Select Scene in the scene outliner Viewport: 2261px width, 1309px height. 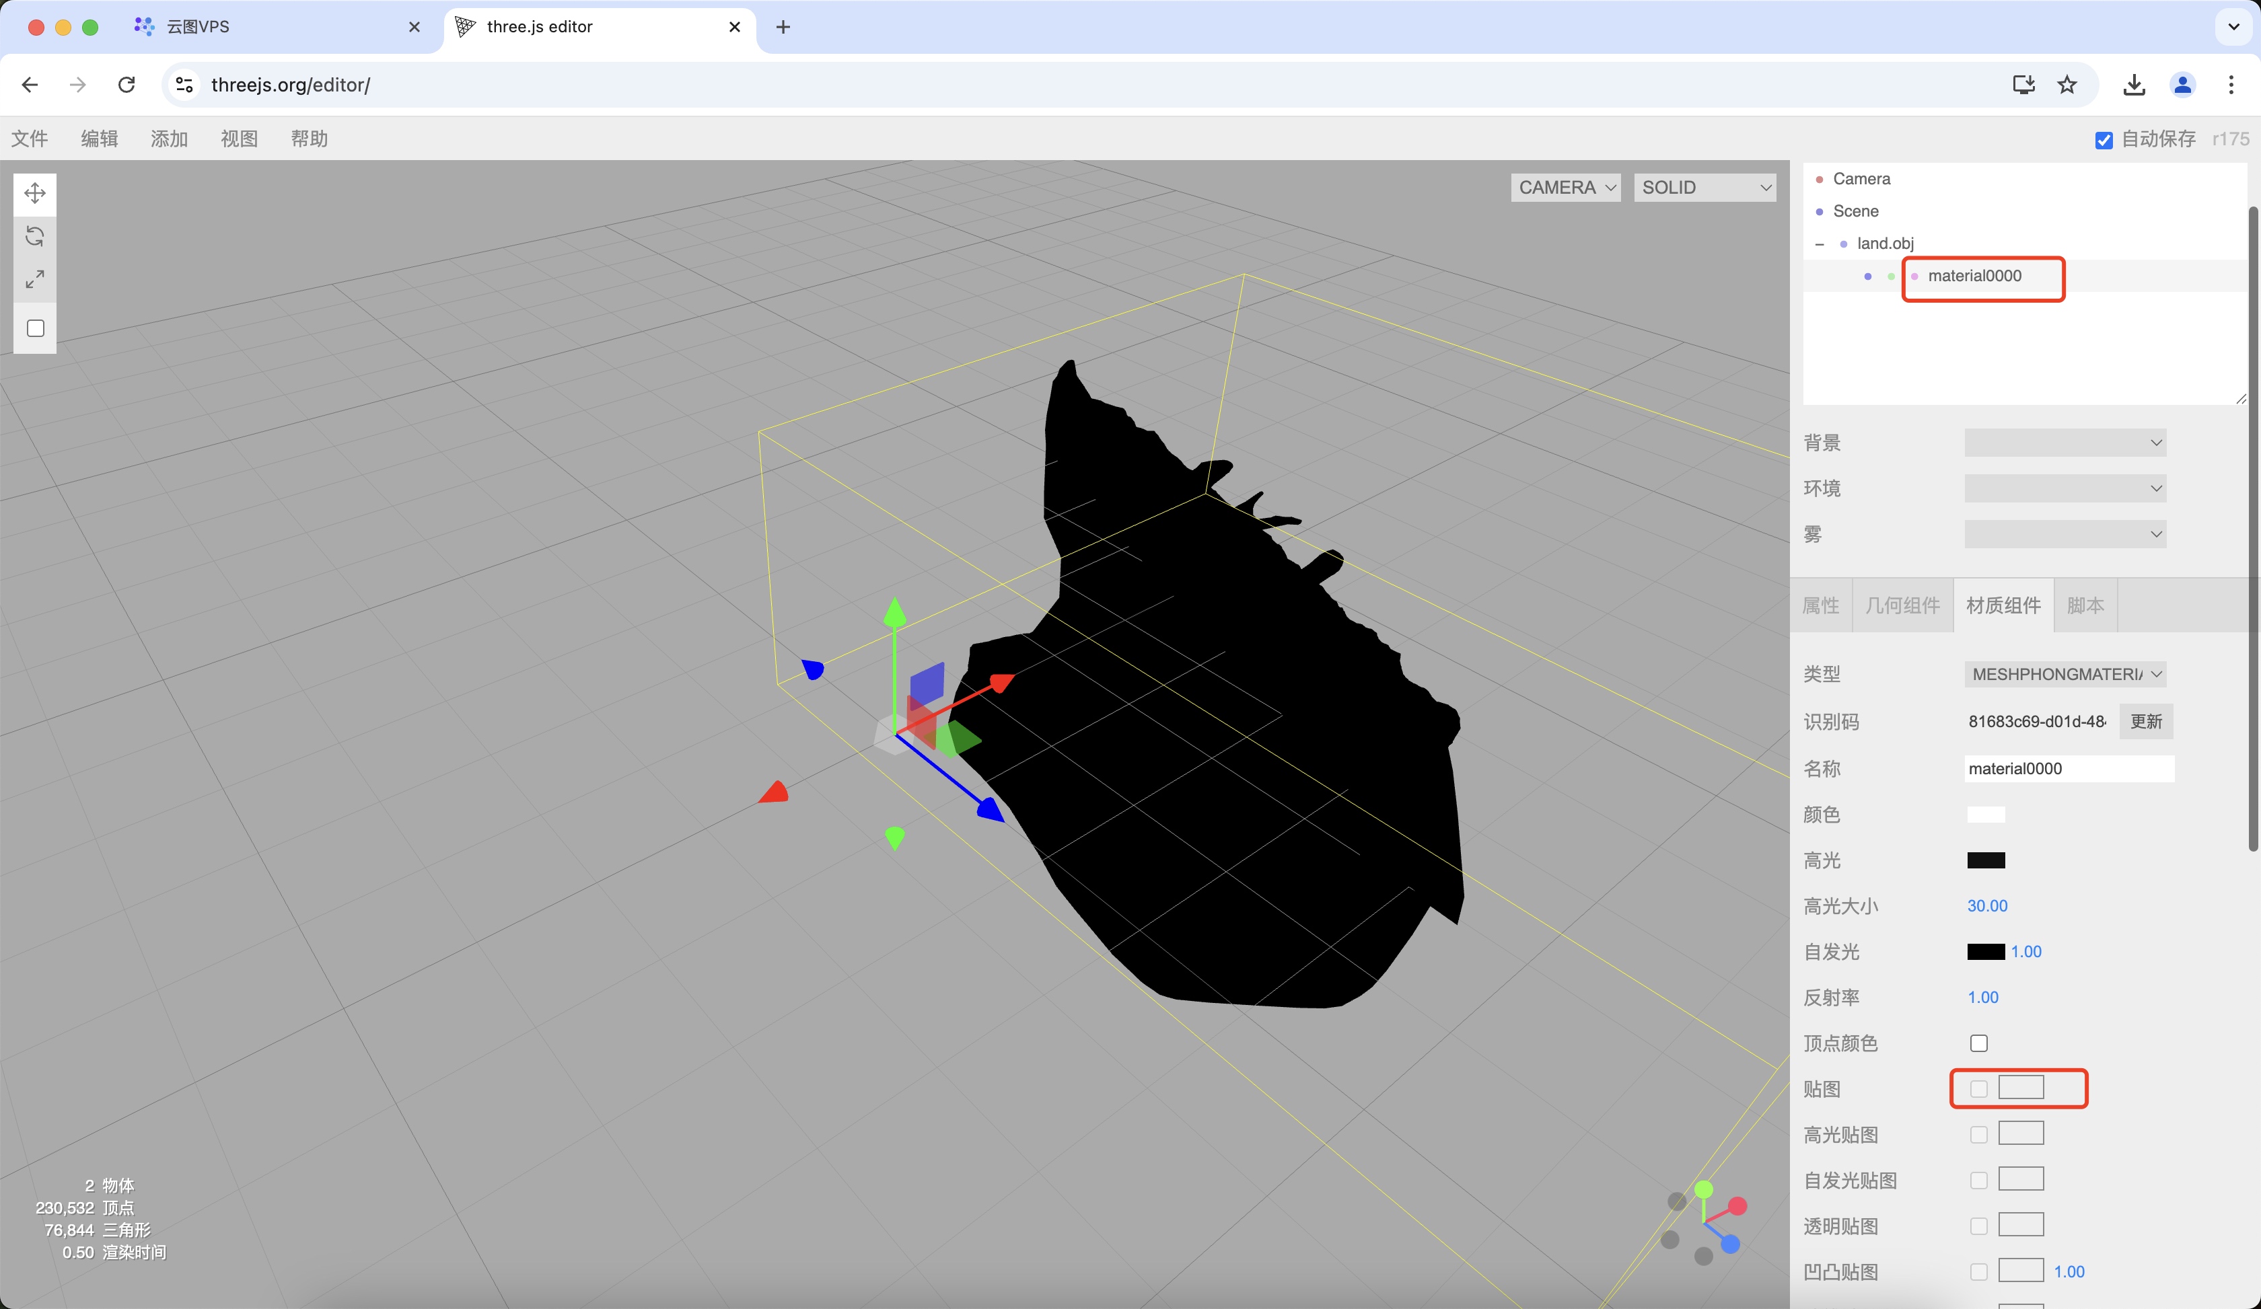click(1855, 211)
